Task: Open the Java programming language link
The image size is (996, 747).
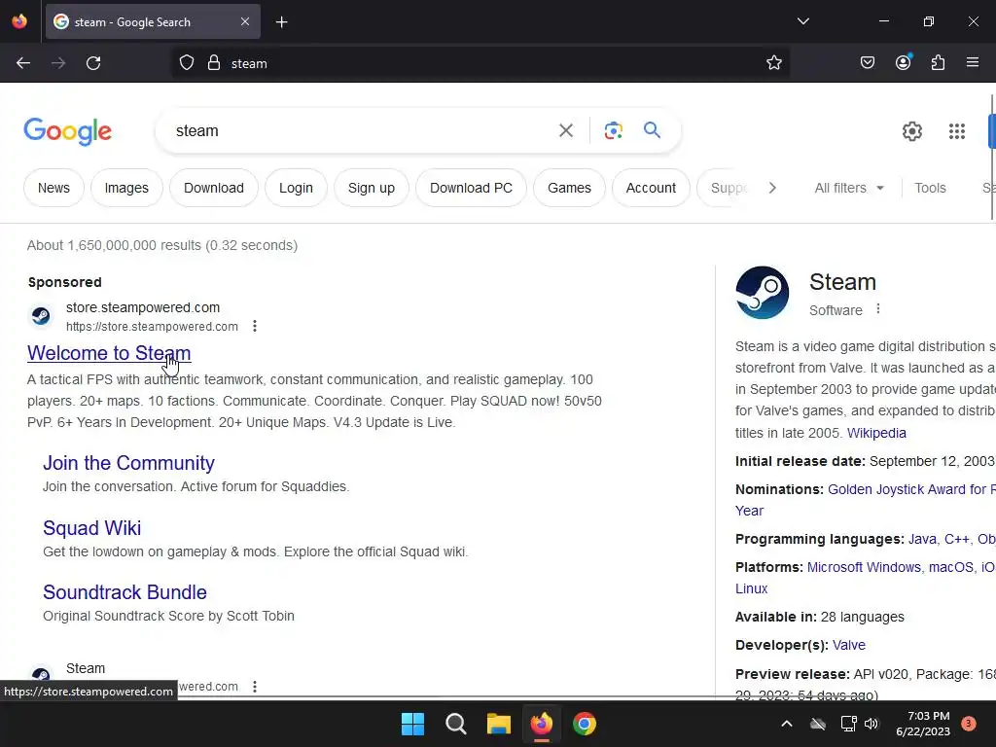Action: [x=922, y=539]
